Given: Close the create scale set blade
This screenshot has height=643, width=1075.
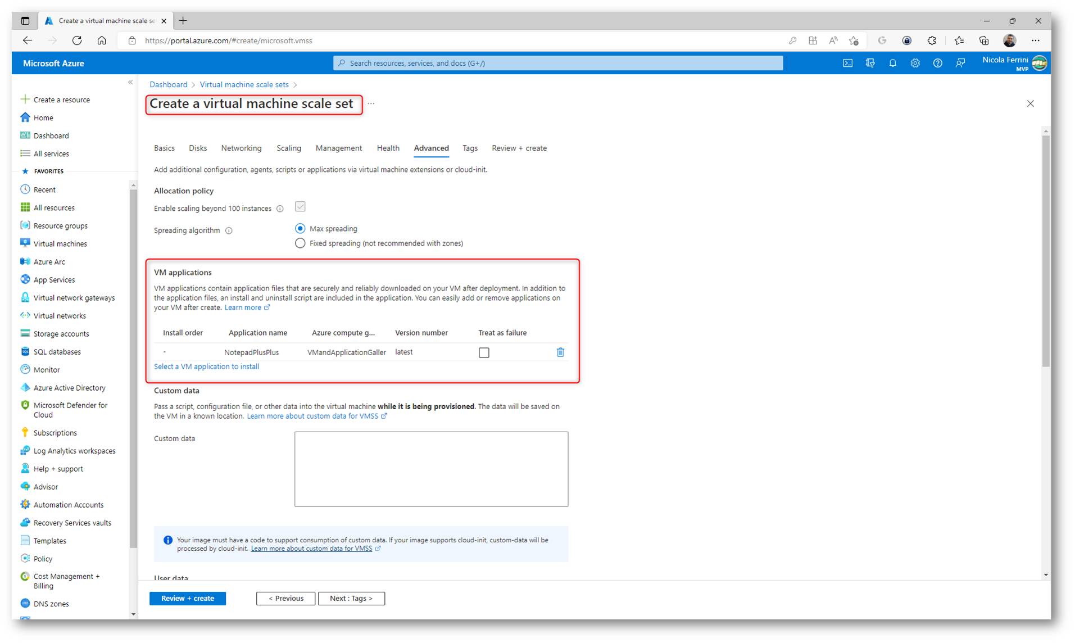Looking at the screenshot, I should coord(1030,104).
